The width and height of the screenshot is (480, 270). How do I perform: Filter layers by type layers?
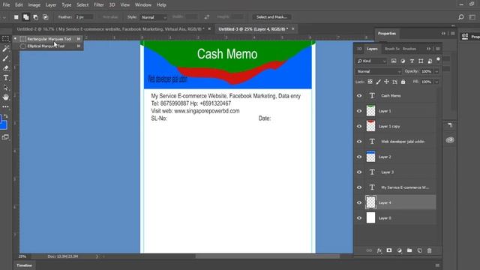[x=412, y=61]
